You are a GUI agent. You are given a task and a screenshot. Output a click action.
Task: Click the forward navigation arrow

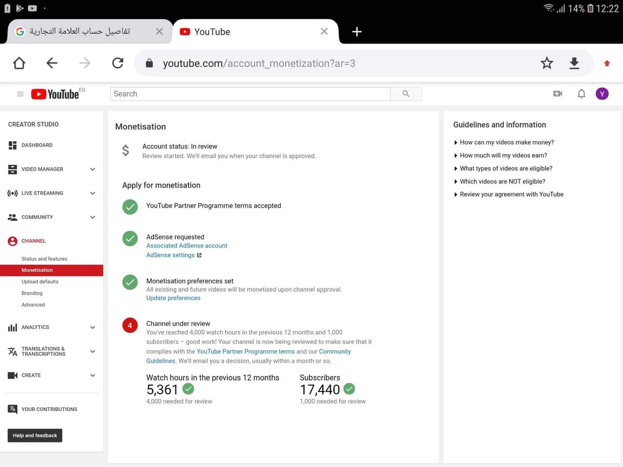(85, 63)
